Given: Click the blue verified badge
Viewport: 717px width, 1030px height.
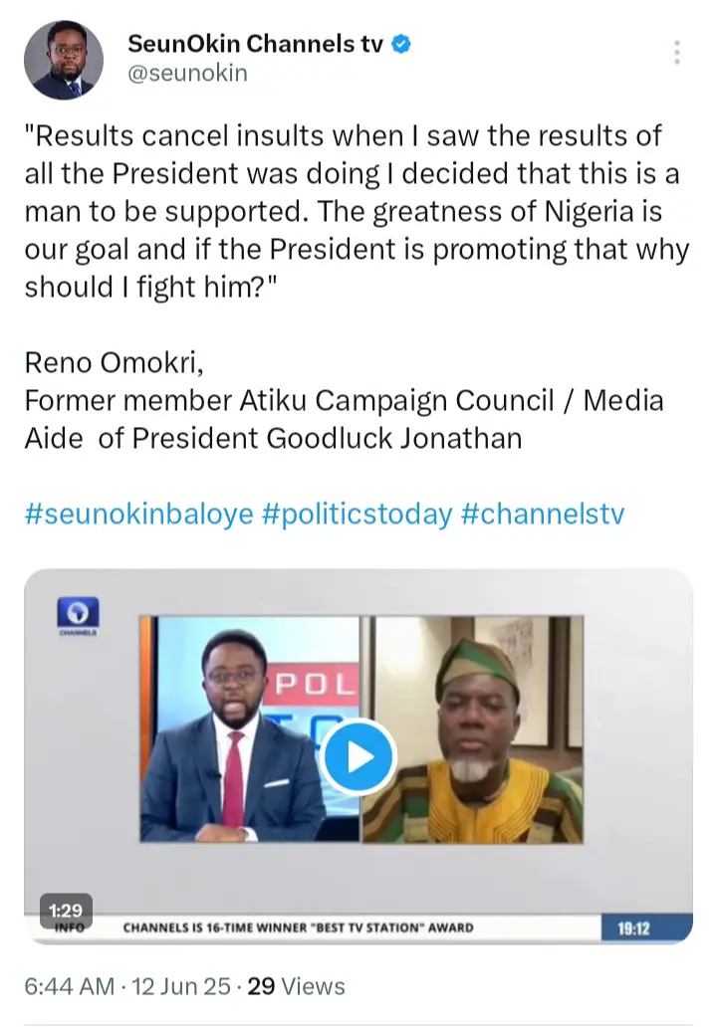Looking at the screenshot, I should pyautogui.click(x=402, y=44).
